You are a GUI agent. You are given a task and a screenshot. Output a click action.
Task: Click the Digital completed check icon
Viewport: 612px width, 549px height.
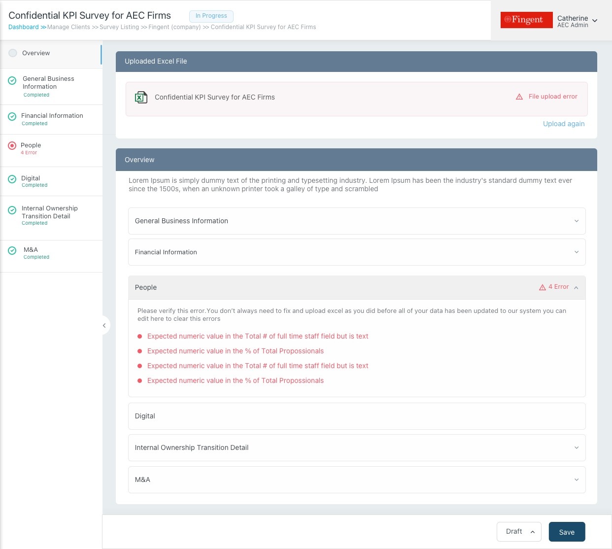tap(12, 179)
